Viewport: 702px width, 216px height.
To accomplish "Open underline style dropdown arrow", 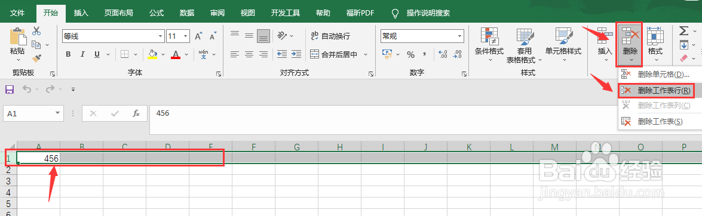I will (108, 54).
